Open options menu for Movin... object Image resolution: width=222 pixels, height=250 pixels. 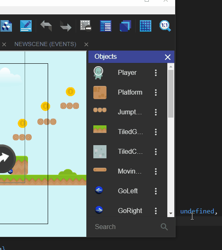coord(156,171)
